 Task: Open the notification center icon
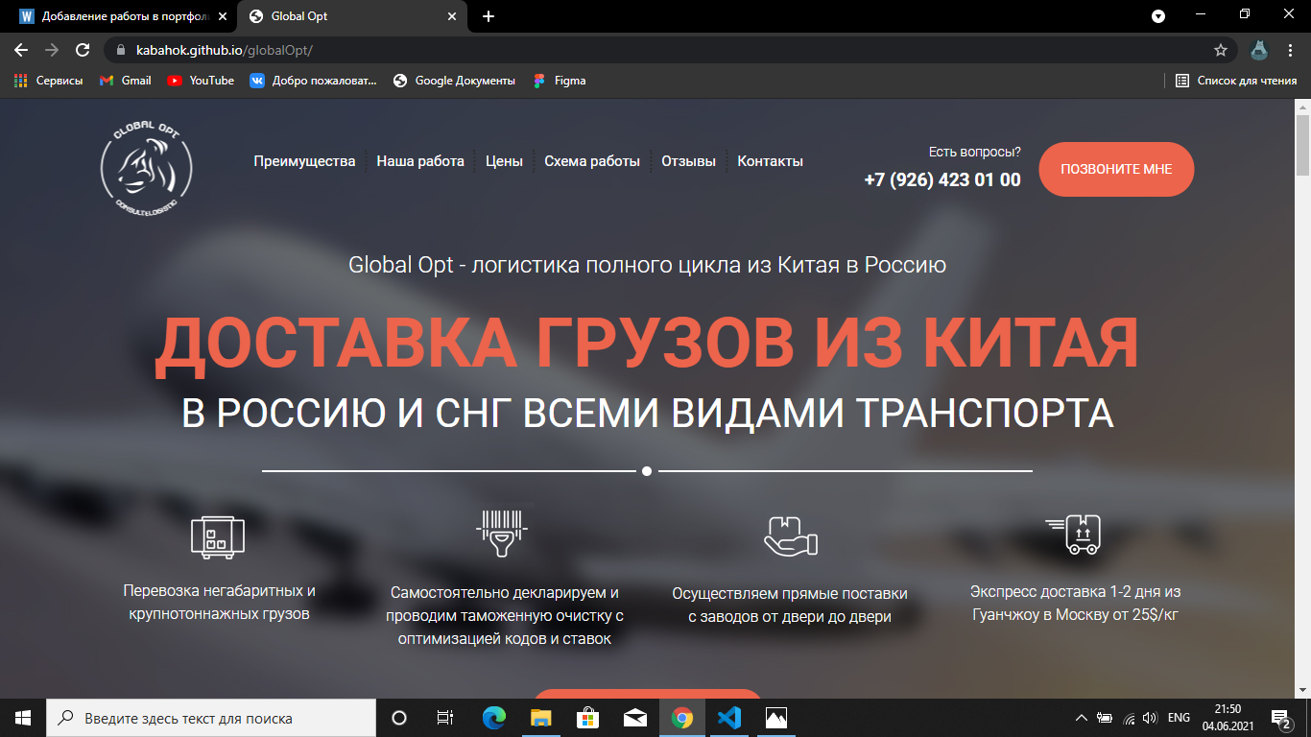pyautogui.click(x=1282, y=718)
